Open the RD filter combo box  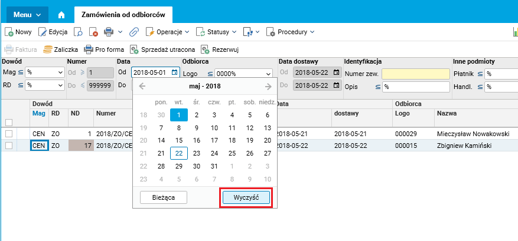[45, 85]
